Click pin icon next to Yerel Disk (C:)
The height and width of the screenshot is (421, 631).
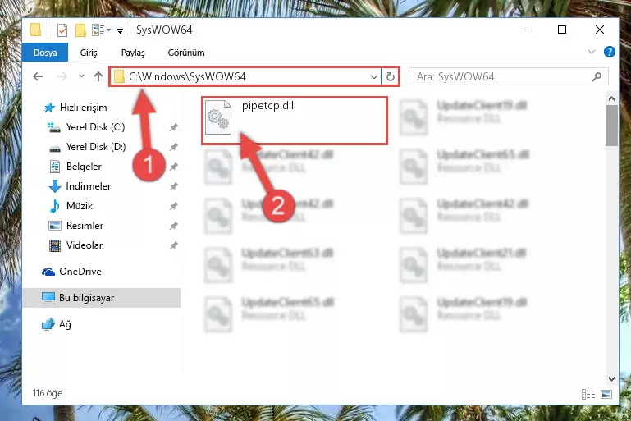click(174, 127)
